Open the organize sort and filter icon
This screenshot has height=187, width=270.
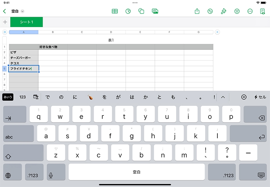click(237, 11)
